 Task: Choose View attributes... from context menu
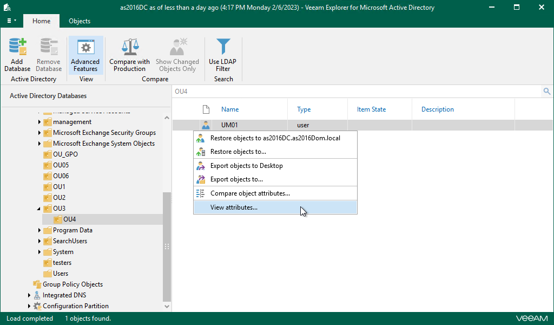click(234, 207)
